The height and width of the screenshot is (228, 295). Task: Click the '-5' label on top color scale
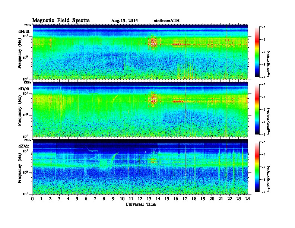pos(264,27)
